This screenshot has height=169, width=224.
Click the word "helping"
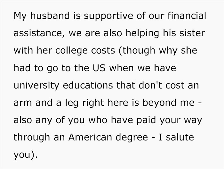(x=142, y=33)
